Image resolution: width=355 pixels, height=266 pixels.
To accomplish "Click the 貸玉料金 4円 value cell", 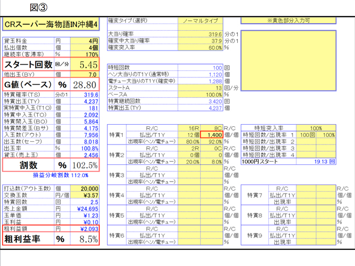I will tap(84, 41).
